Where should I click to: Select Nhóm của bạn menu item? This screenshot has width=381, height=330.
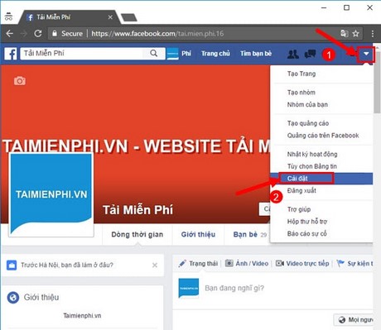(x=307, y=104)
